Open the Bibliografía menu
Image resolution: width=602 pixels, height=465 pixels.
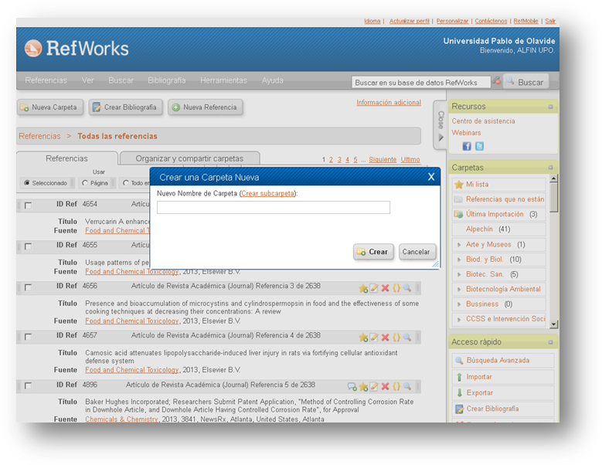(167, 80)
